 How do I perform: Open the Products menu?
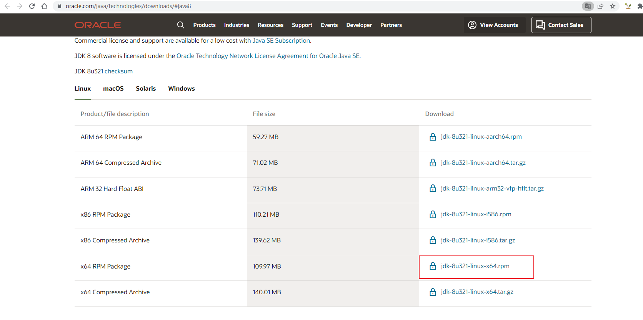pos(204,25)
